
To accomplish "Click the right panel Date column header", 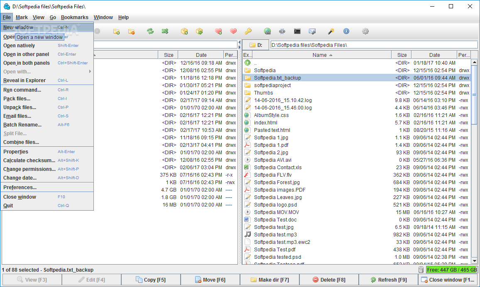I will pyautogui.click(x=434, y=55).
